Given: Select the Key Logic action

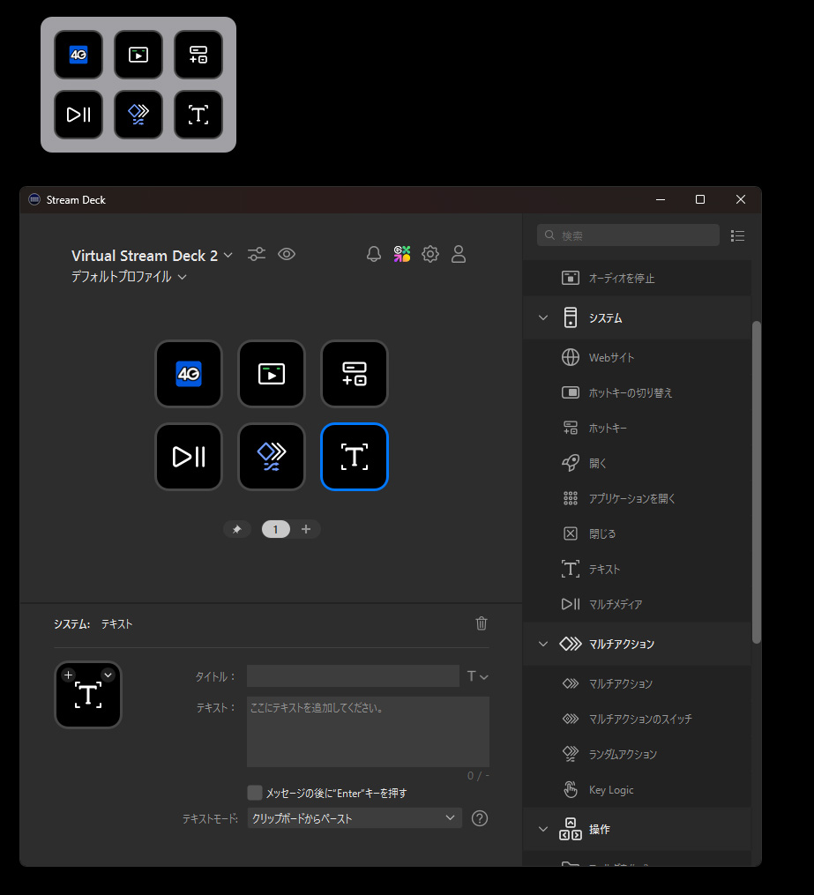Looking at the screenshot, I should (610, 790).
